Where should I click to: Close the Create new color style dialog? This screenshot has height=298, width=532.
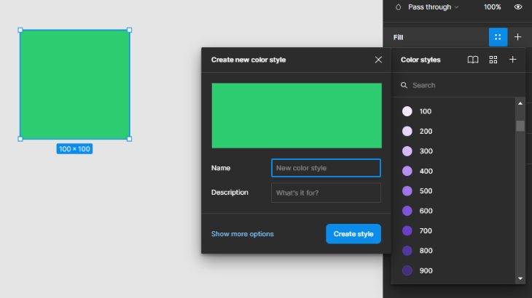point(378,60)
